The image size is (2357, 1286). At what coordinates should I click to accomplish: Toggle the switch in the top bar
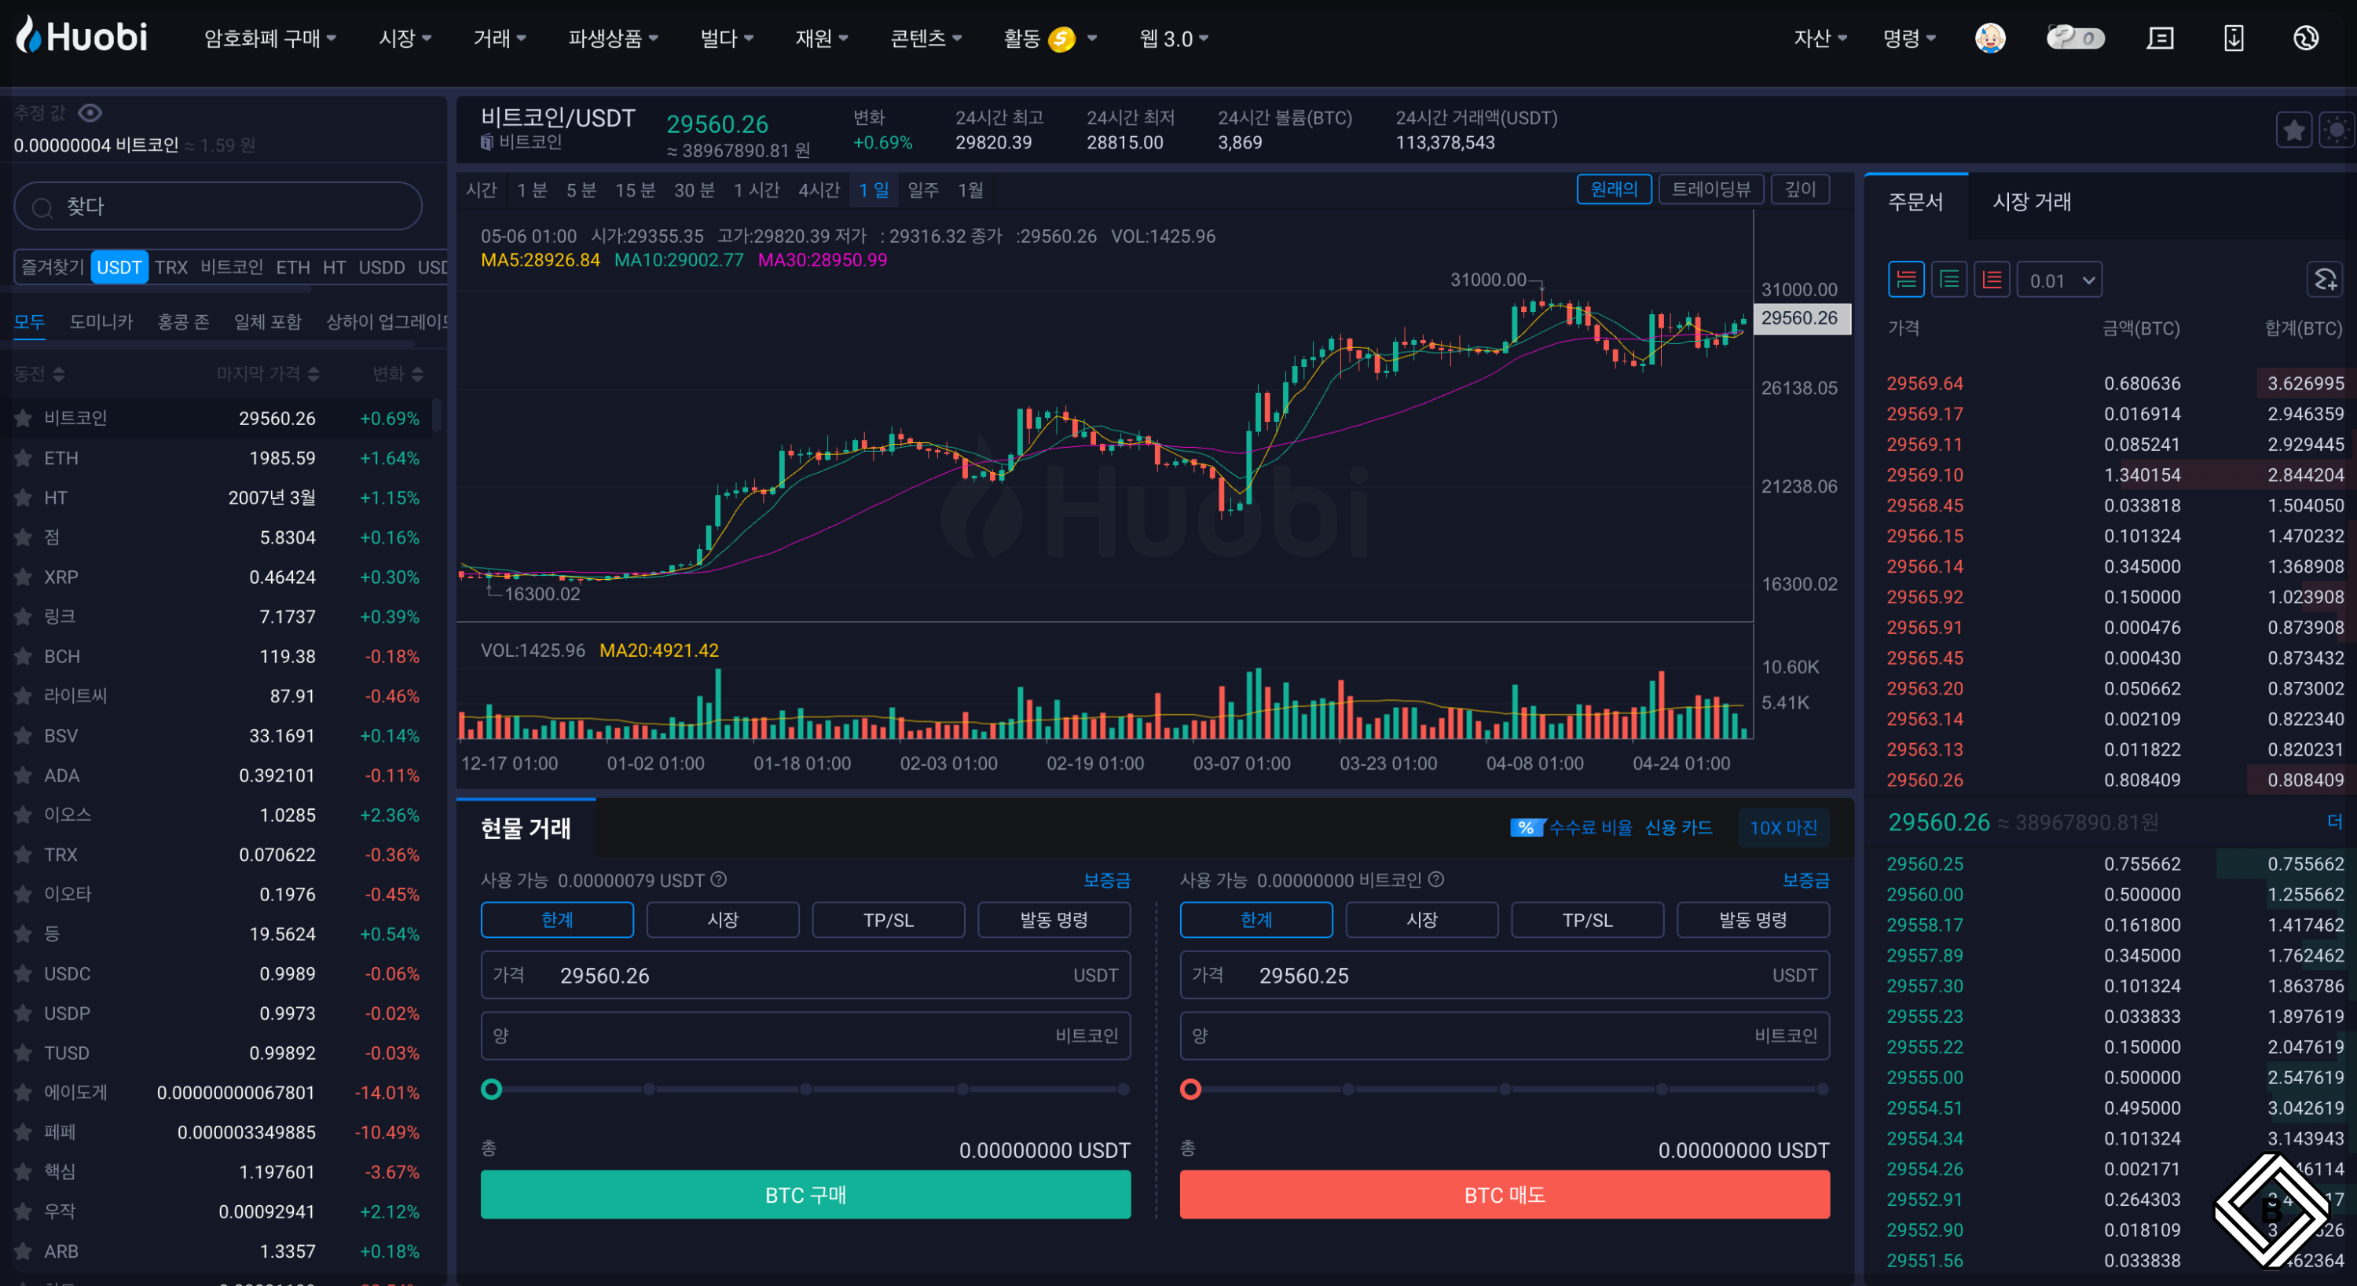(x=2075, y=38)
